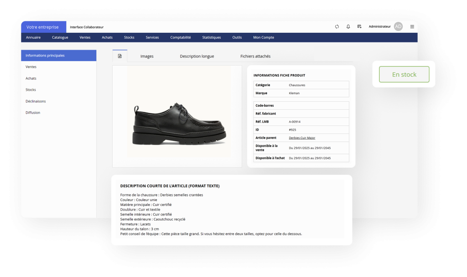Viewport: 467px width, 277px height.
Task: Select Déclinaisons in the left sidebar
Action: click(36, 101)
